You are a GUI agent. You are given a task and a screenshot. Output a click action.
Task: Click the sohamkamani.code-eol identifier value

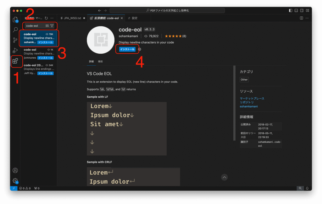coord(269,144)
